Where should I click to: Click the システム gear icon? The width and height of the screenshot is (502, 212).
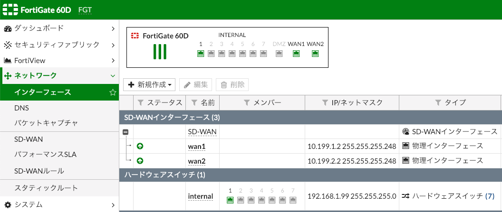[8, 205]
